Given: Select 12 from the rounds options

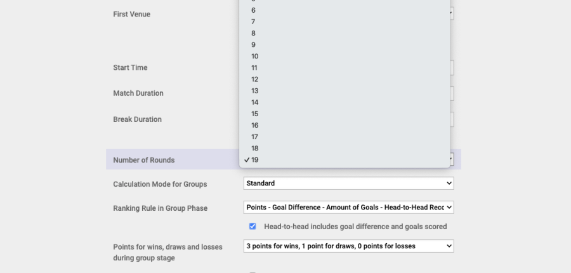Looking at the screenshot, I should click(255, 79).
